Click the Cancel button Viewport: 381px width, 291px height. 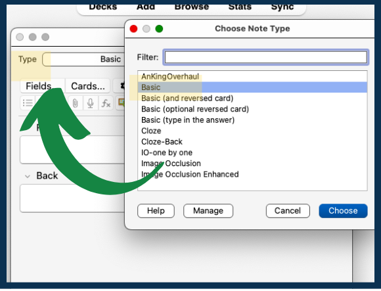point(288,211)
